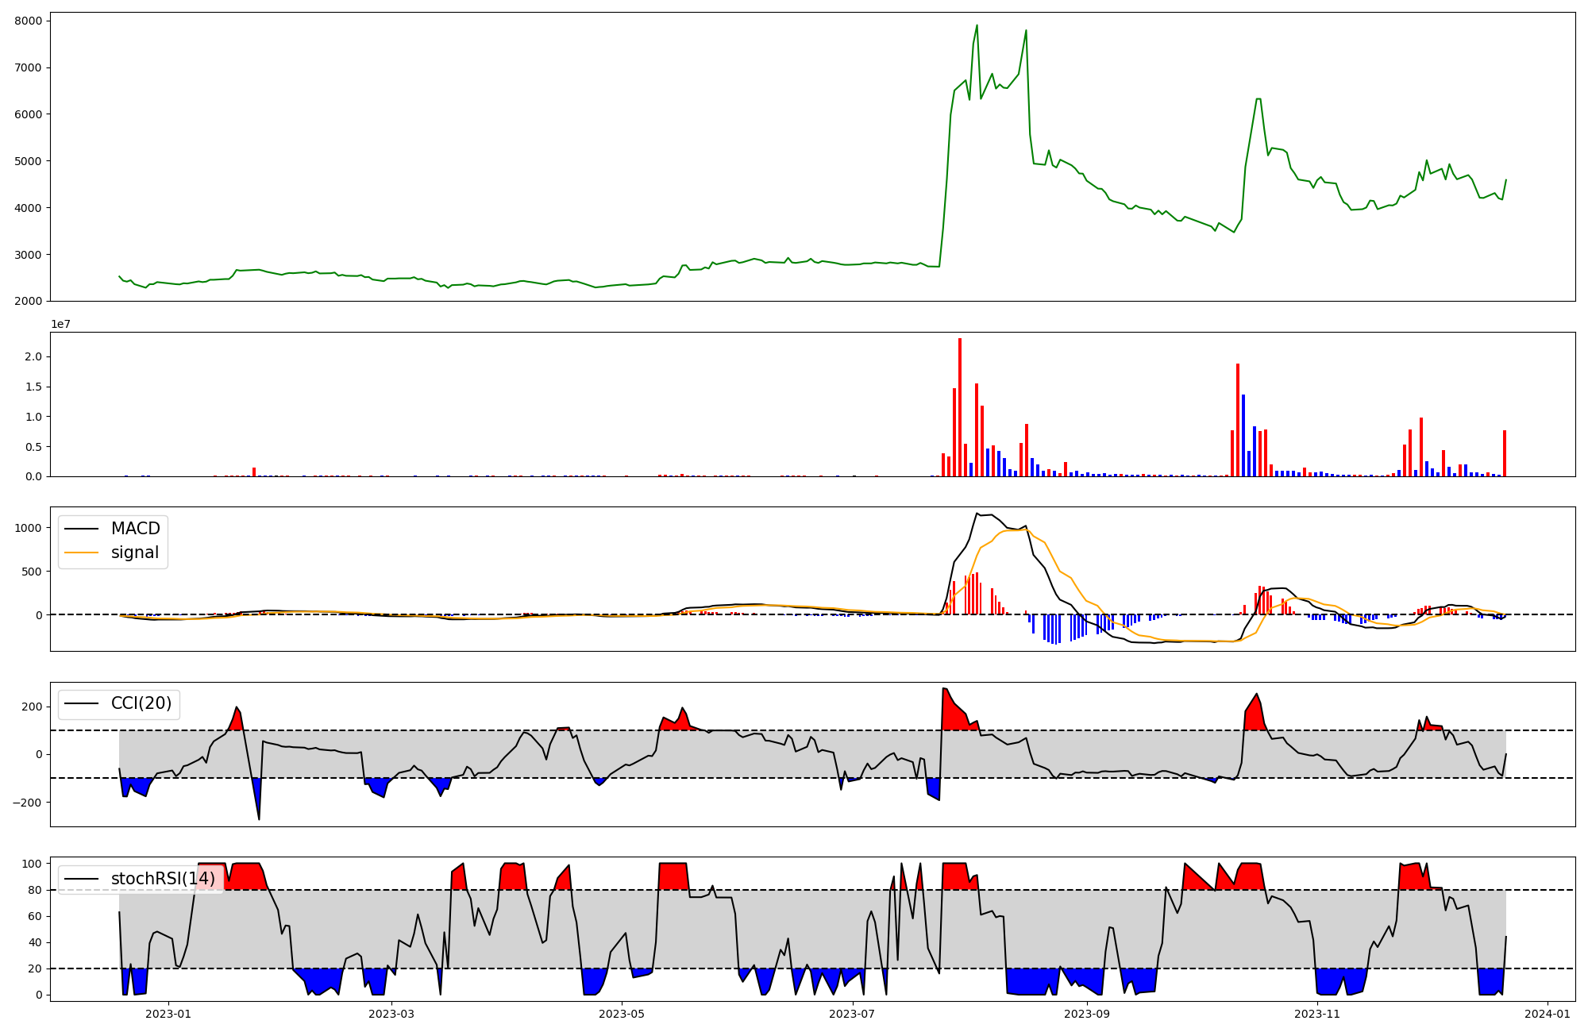1588x1032 pixels.
Task: Click the tall blue volume bar in October
Action: tap(1243, 437)
